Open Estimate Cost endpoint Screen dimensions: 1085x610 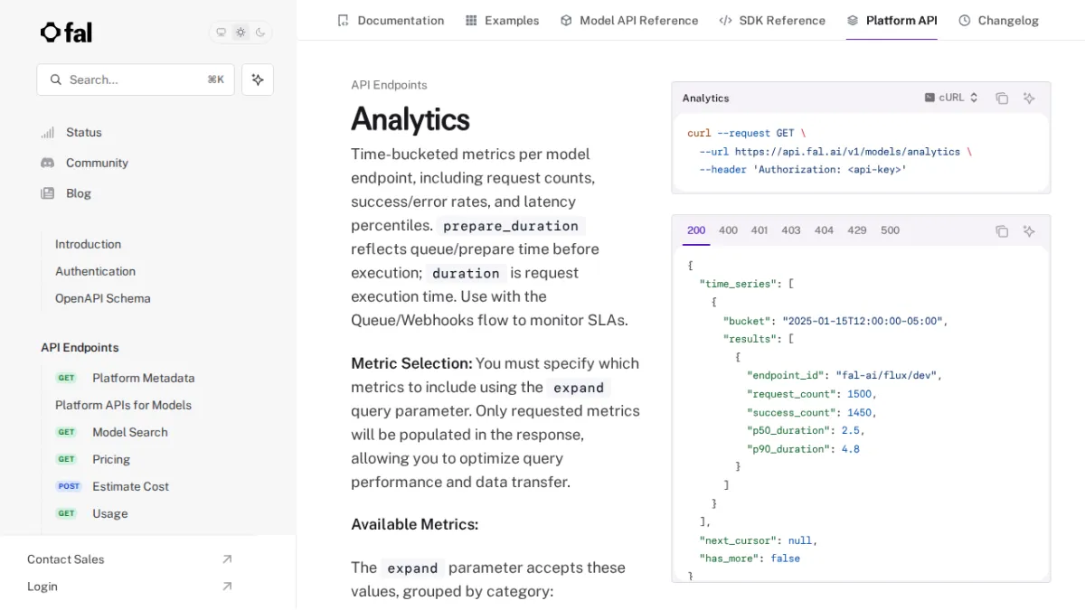(x=130, y=486)
